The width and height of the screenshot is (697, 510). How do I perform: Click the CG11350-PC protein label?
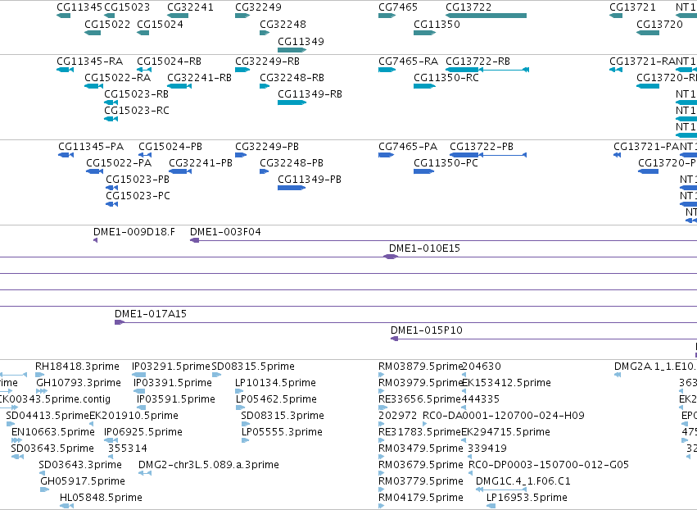coord(446,163)
